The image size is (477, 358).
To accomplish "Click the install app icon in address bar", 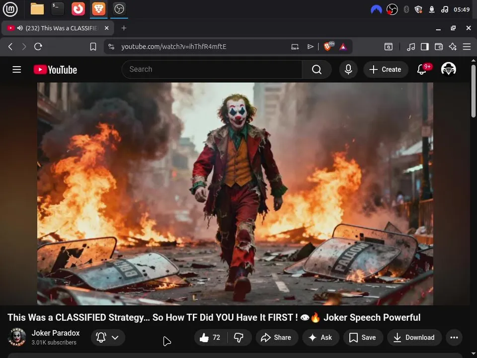I will click(295, 47).
